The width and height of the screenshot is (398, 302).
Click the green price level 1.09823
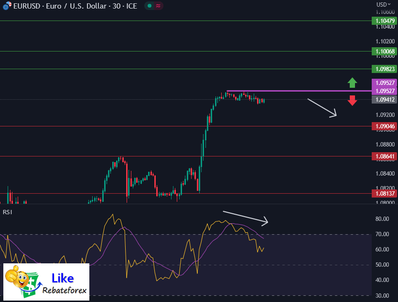pos(384,69)
